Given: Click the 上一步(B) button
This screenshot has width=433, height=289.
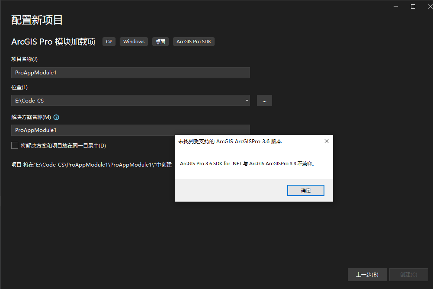Looking at the screenshot, I should click(367, 275).
